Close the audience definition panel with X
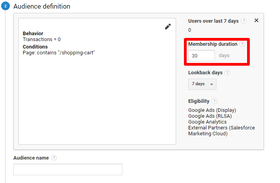The width and height of the screenshot is (280, 183). pos(256,21)
